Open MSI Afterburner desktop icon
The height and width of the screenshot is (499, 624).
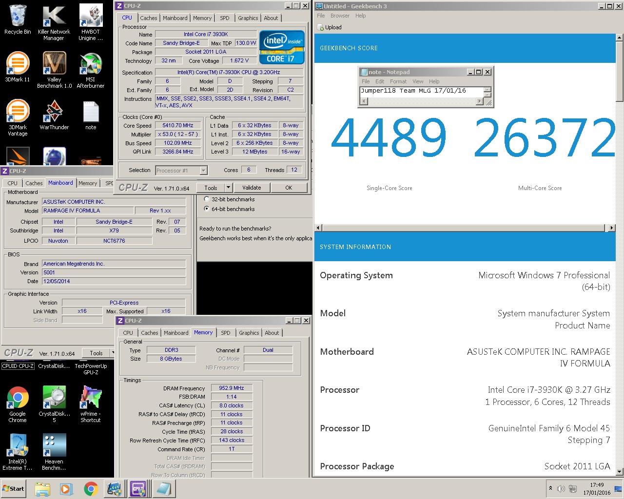tap(91, 70)
